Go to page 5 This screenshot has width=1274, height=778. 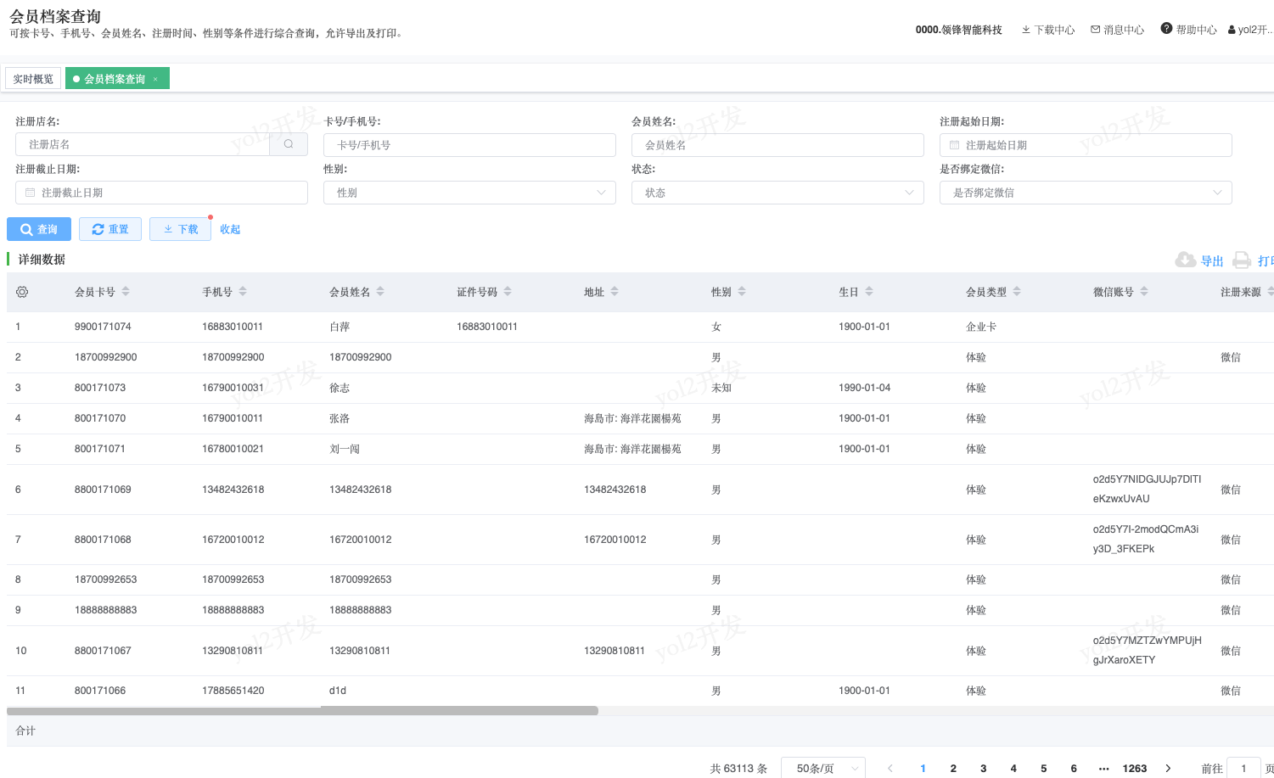pyautogui.click(x=1044, y=769)
